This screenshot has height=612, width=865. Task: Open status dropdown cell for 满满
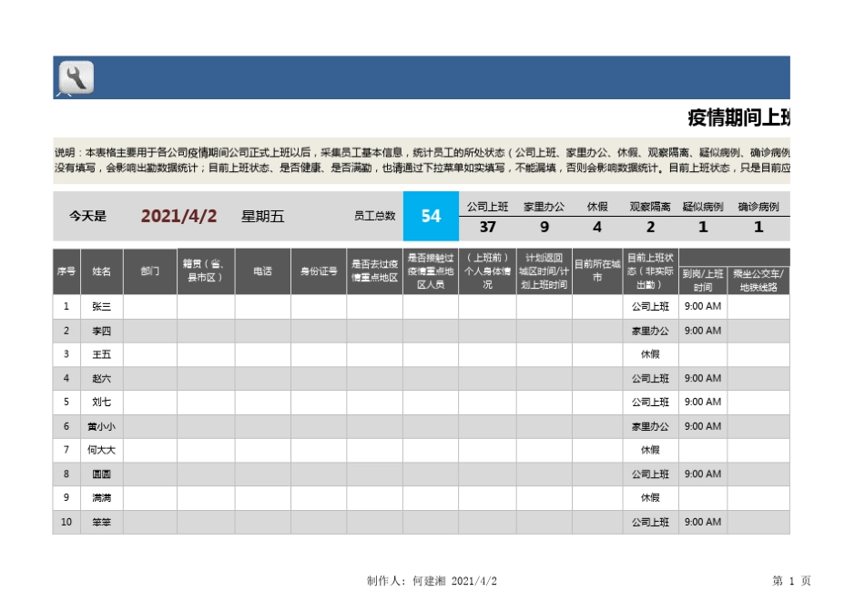[x=650, y=498]
